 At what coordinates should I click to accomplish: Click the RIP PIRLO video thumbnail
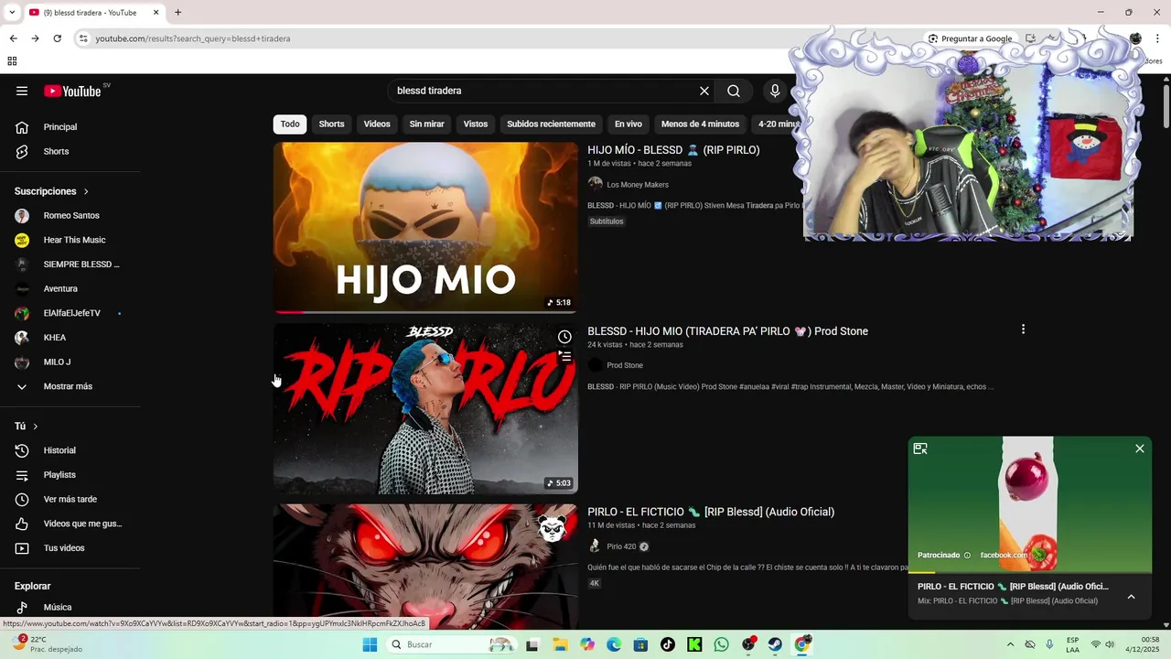point(425,408)
